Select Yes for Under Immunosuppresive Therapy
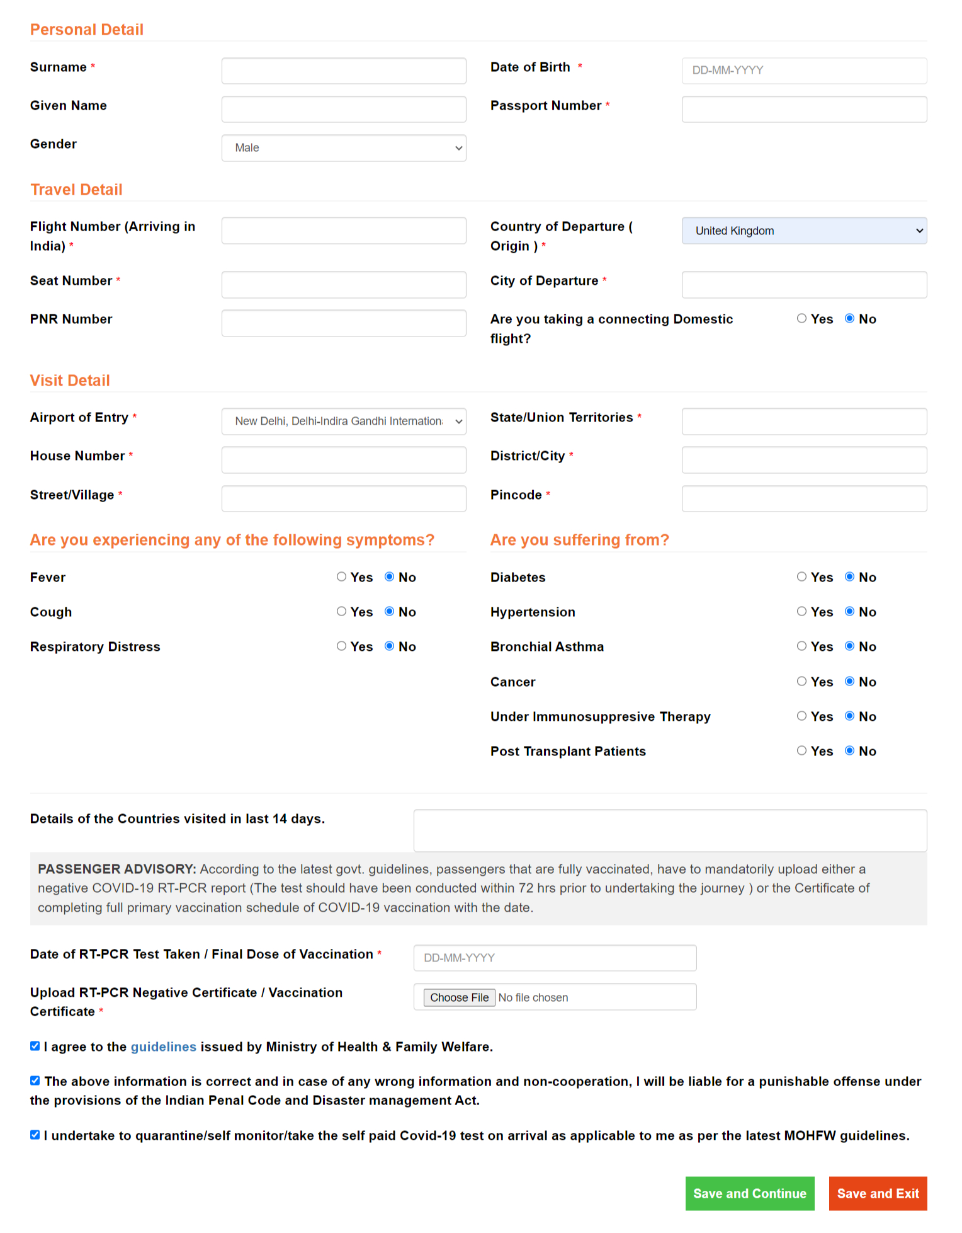This screenshot has width=962, height=1233. click(801, 716)
